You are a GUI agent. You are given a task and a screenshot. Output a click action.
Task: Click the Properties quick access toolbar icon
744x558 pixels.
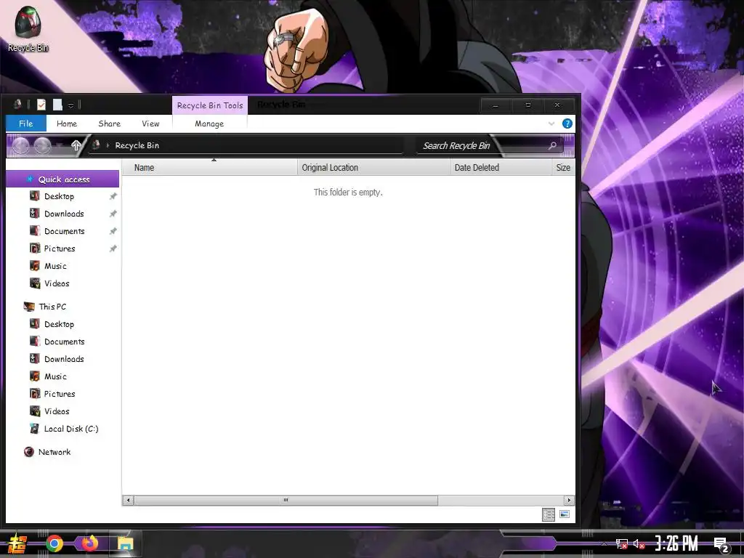pyautogui.click(x=41, y=105)
